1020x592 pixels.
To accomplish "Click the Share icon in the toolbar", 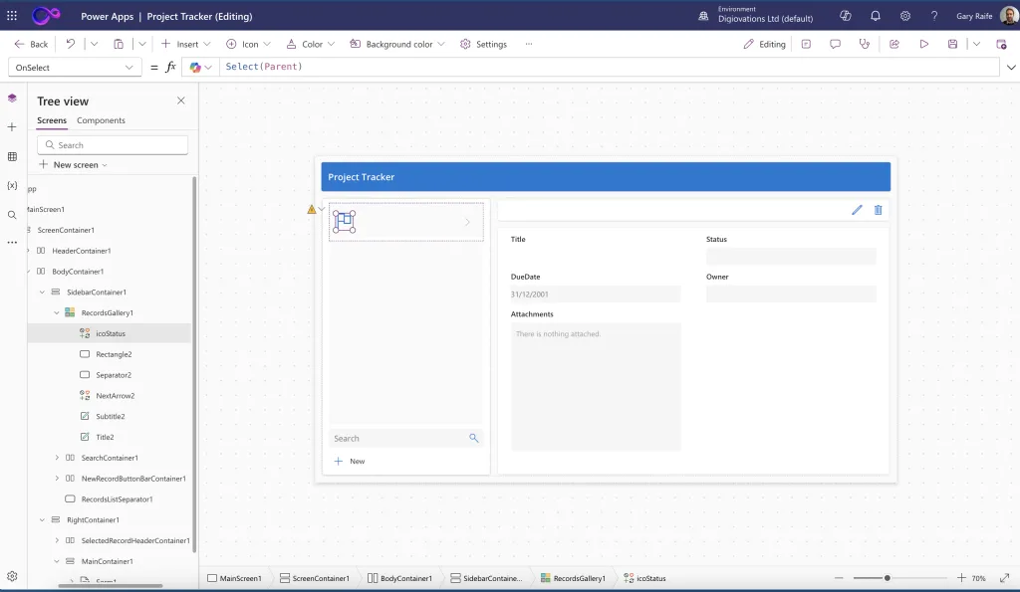I will [x=893, y=44].
